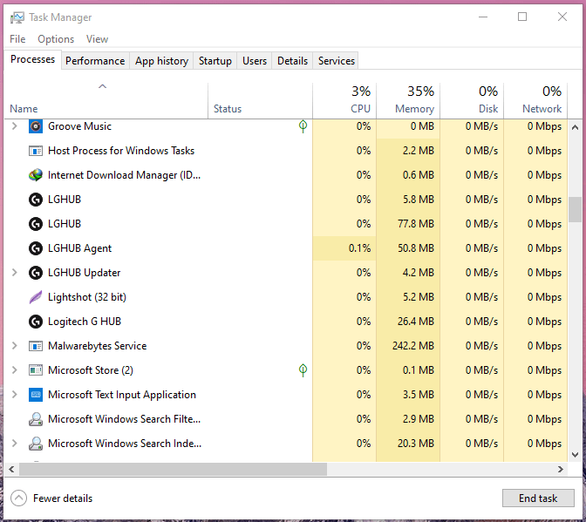Viewport: 586px width, 522px height.
Task: Expand the Microsoft Text Input Application group
Action: point(15,395)
